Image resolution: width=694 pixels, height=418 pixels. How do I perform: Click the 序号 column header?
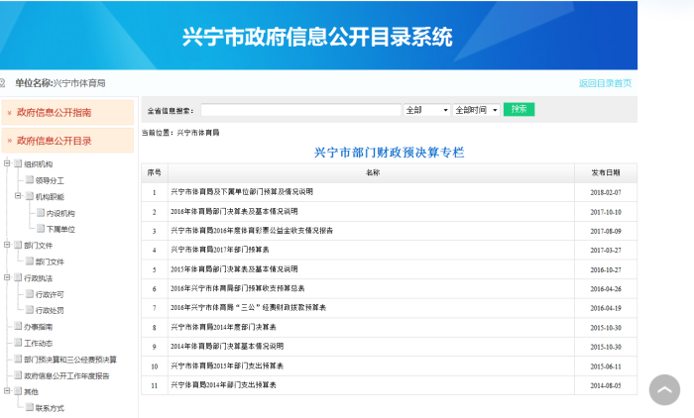[155, 172]
